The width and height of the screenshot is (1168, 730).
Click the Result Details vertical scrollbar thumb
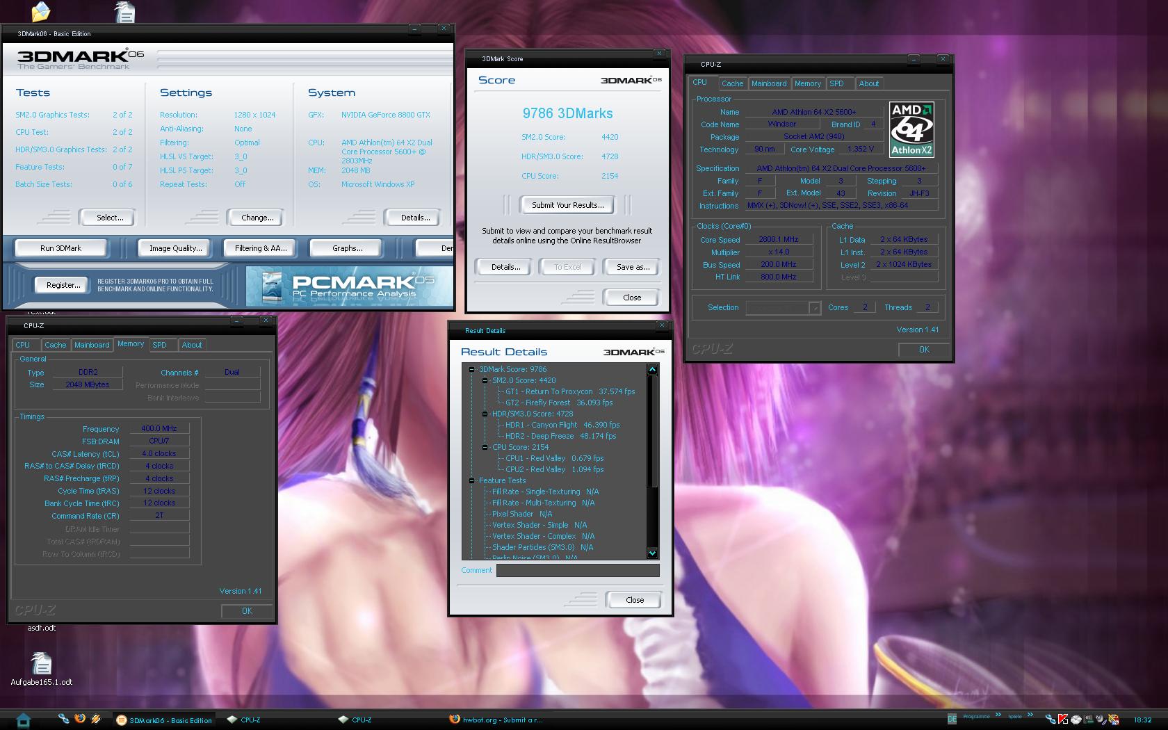pyautogui.click(x=652, y=431)
